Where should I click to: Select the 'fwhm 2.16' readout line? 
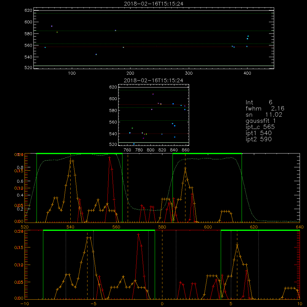coord(265,108)
